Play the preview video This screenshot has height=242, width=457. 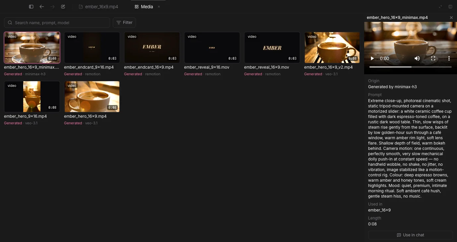click(372, 58)
